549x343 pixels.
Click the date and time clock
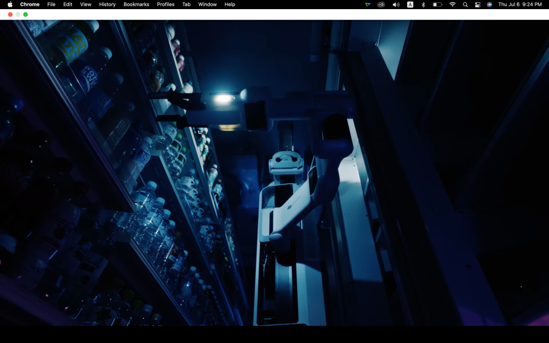[520, 5]
